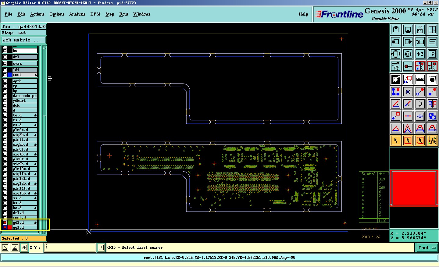
Task: Click the layer list scroll down arrow
Action: 44,232
